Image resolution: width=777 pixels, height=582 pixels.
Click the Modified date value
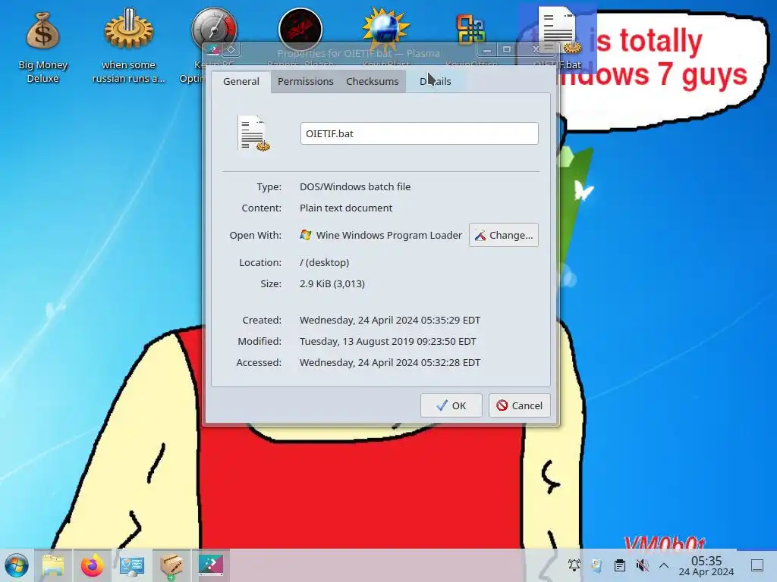[x=388, y=342]
